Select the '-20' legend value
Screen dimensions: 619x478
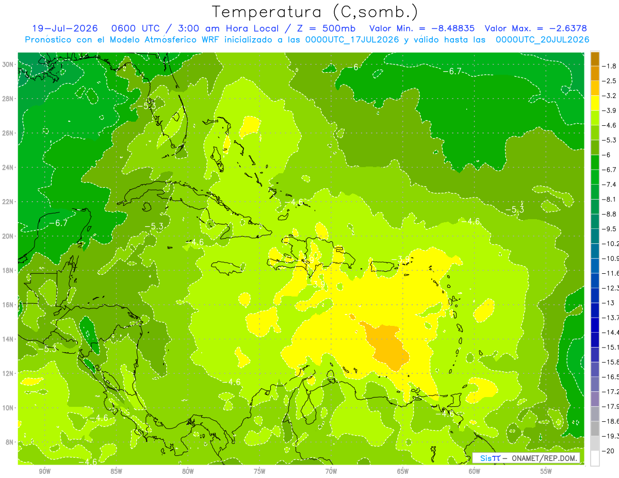608,451
